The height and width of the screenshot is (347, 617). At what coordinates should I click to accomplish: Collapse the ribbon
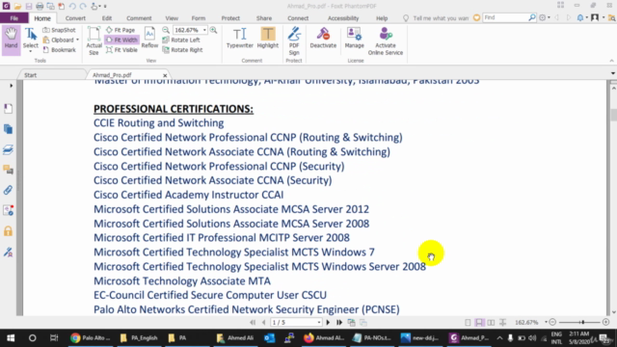pos(611,61)
